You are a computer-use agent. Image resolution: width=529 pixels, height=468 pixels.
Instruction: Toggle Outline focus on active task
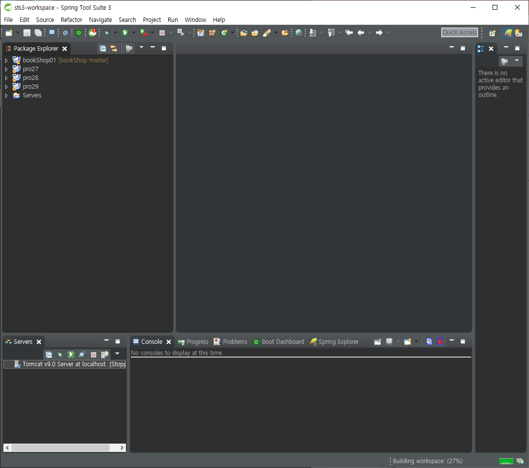[x=504, y=61]
